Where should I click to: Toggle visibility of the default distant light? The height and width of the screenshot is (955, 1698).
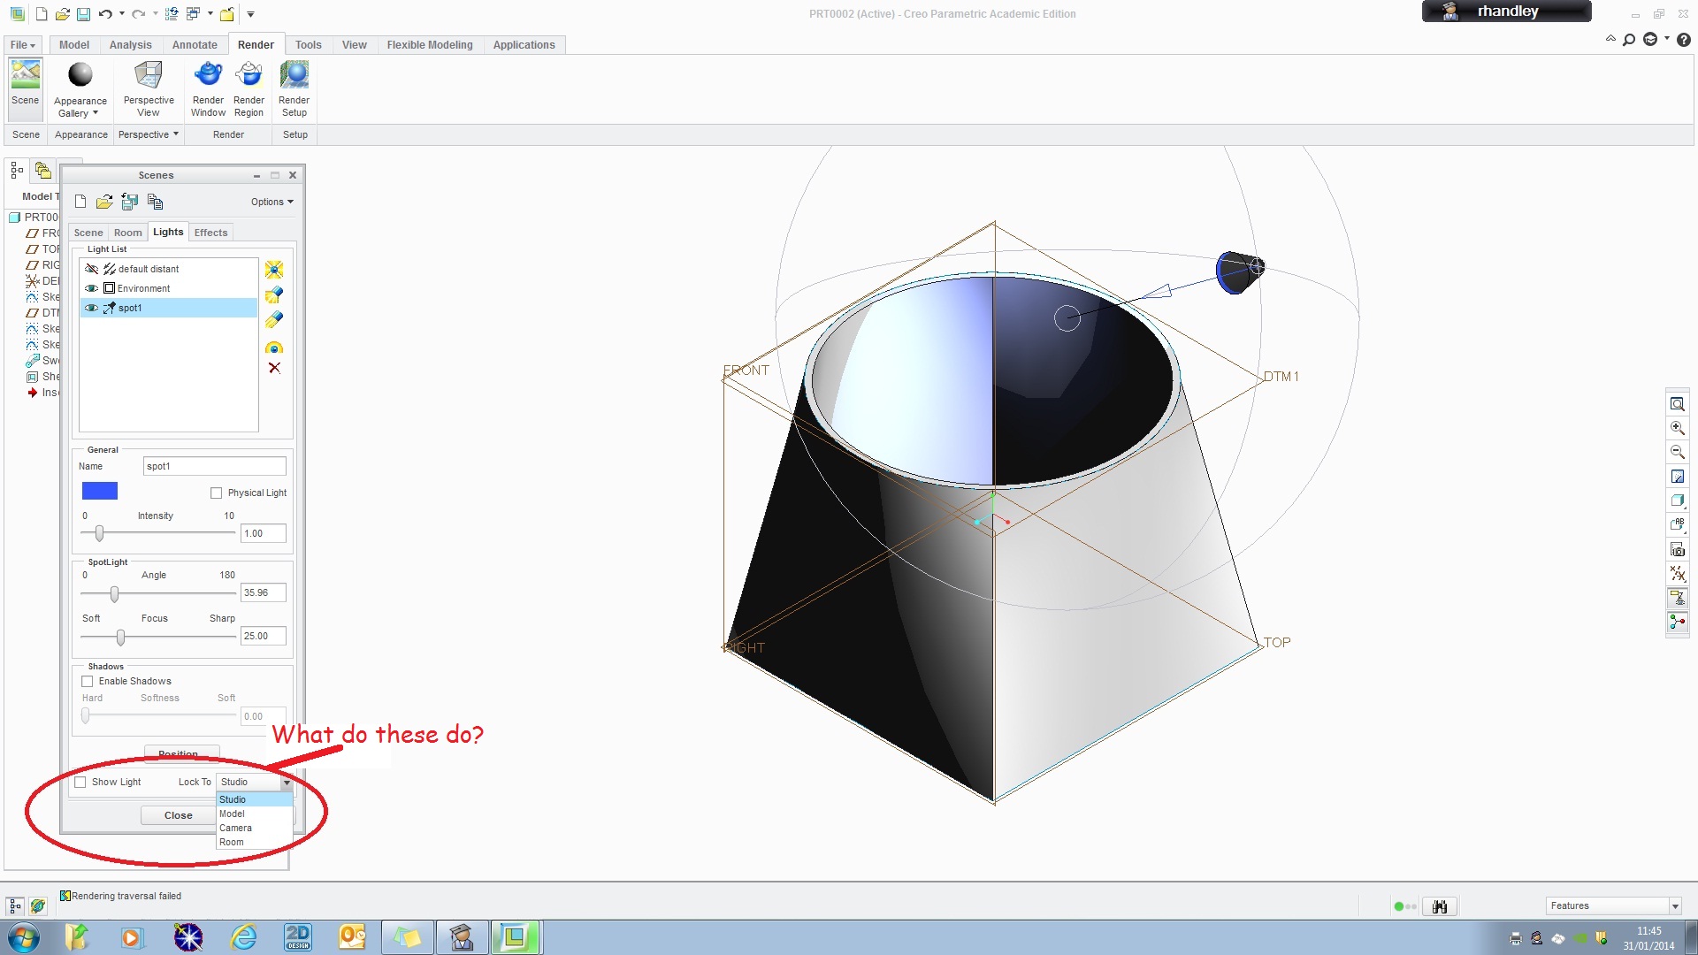[91, 269]
